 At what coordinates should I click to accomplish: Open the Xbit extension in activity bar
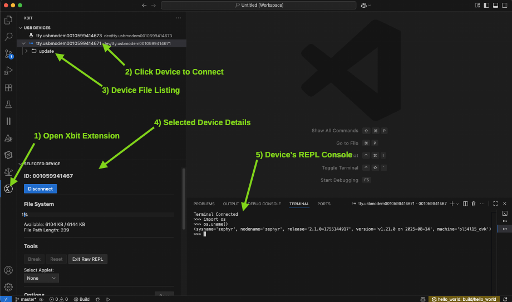(x=8, y=189)
